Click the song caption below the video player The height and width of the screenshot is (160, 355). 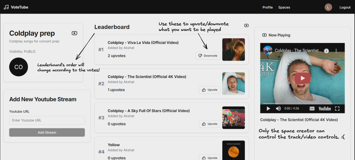299,120
